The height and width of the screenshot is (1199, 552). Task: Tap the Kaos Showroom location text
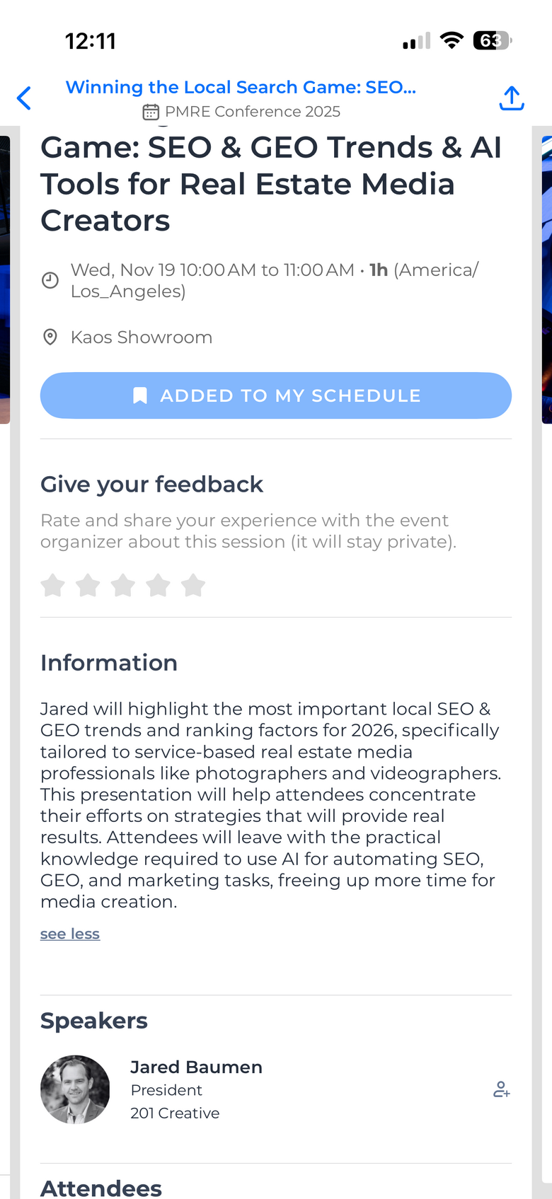142,337
